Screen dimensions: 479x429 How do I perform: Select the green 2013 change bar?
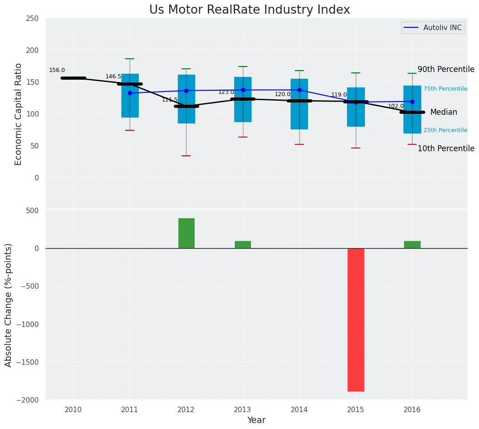[x=242, y=245]
